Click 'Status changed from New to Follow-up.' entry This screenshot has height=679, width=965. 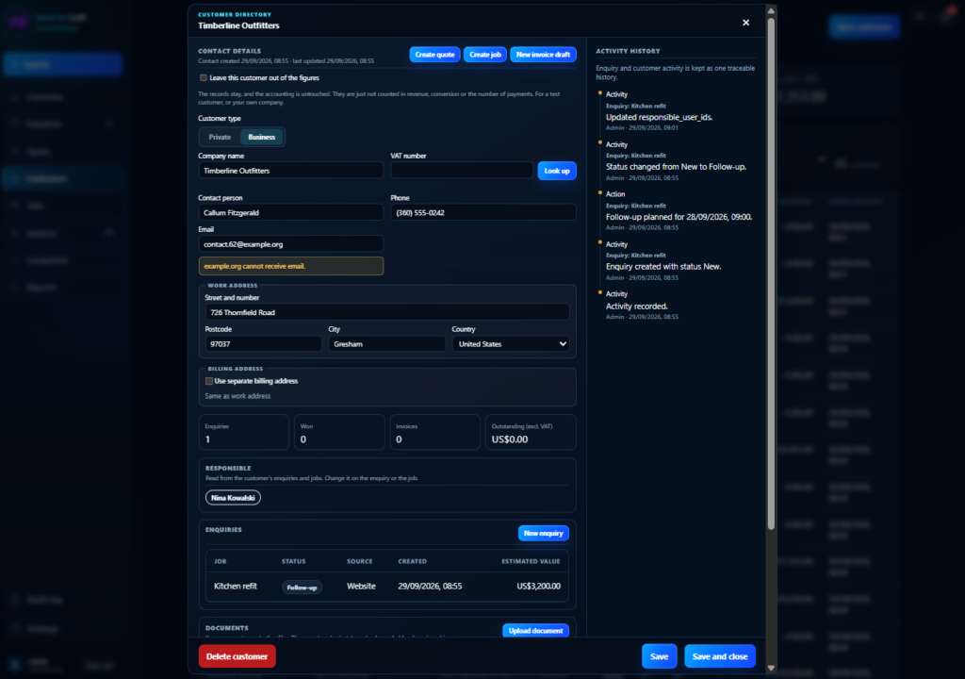coord(676,167)
